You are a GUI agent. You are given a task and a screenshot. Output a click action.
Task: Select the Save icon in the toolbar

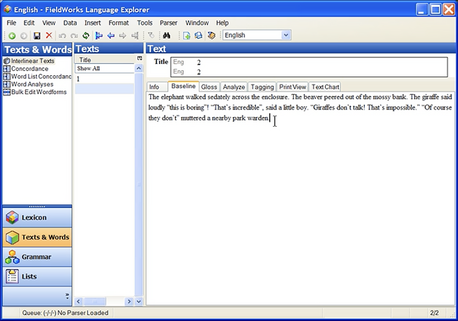[37, 35]
